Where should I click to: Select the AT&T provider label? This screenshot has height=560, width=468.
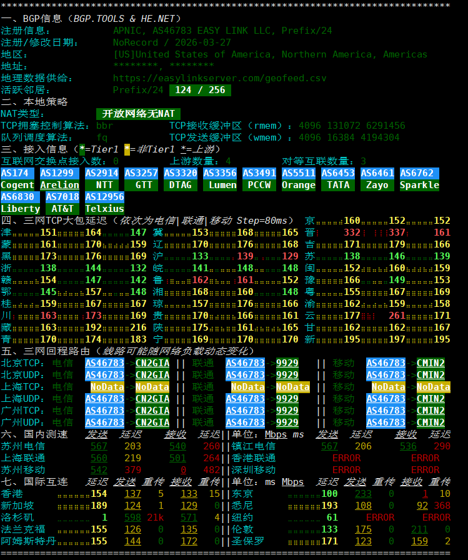click(62, 209)
